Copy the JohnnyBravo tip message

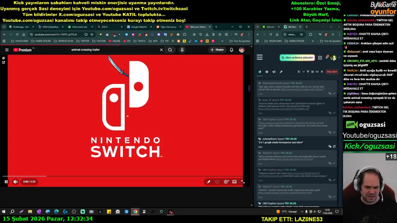[x=330, y=146]
